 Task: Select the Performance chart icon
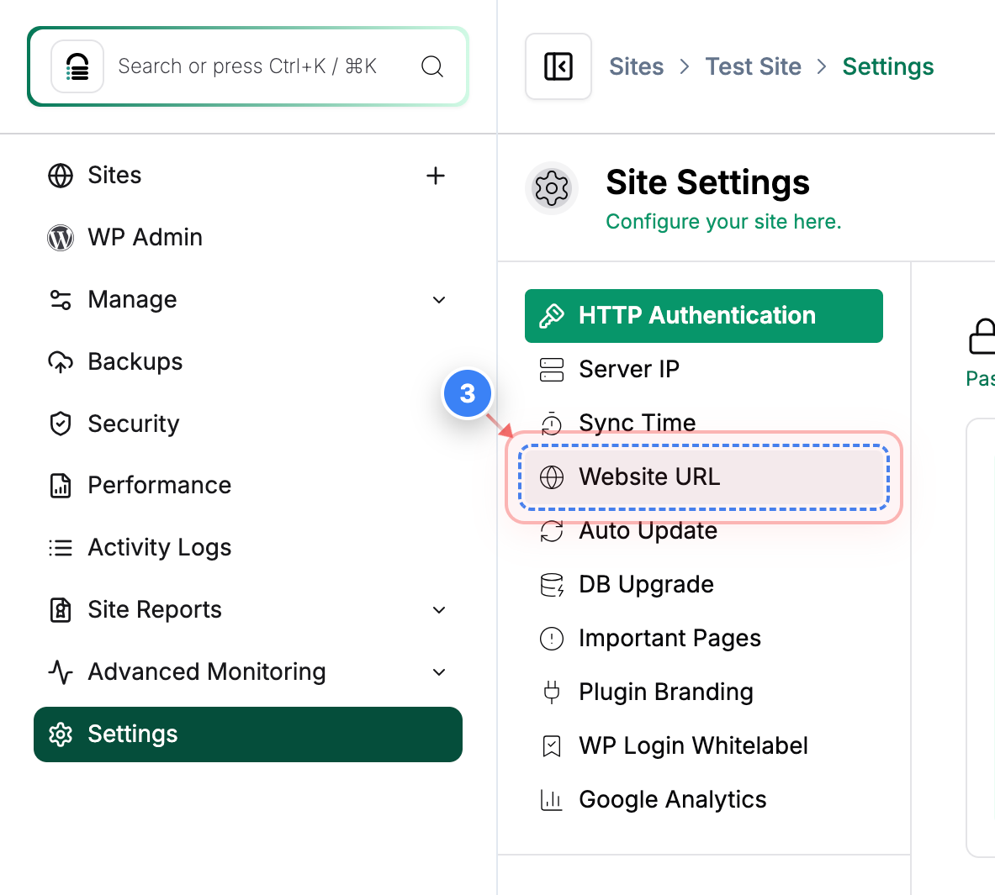click(x=60, y=485)
